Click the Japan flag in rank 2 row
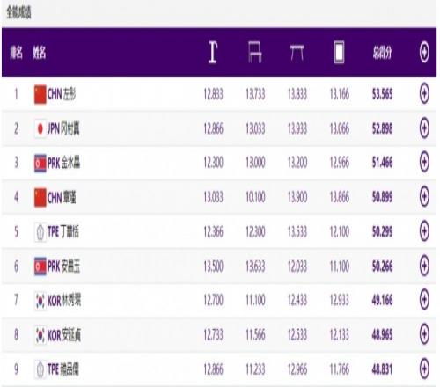 [x=40, y=128]
